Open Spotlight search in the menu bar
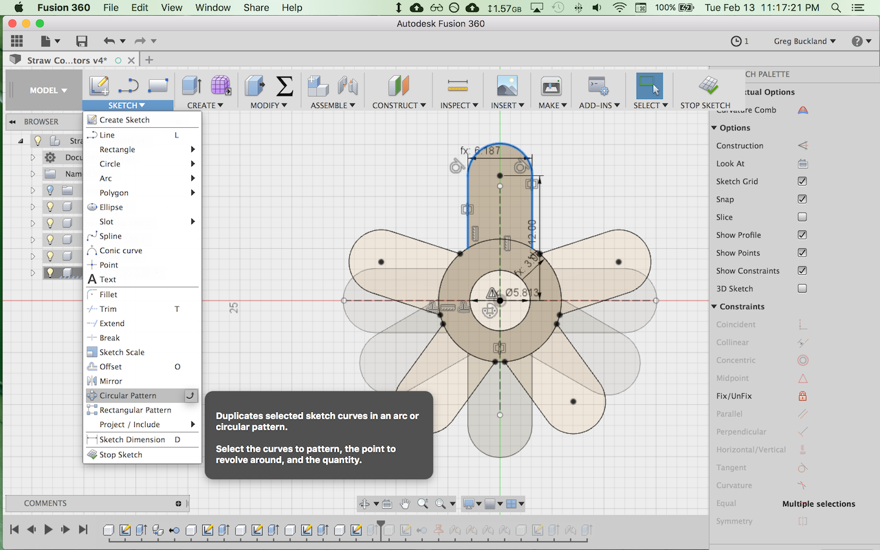Screen dimensions: 880x550 pos(836,8)
